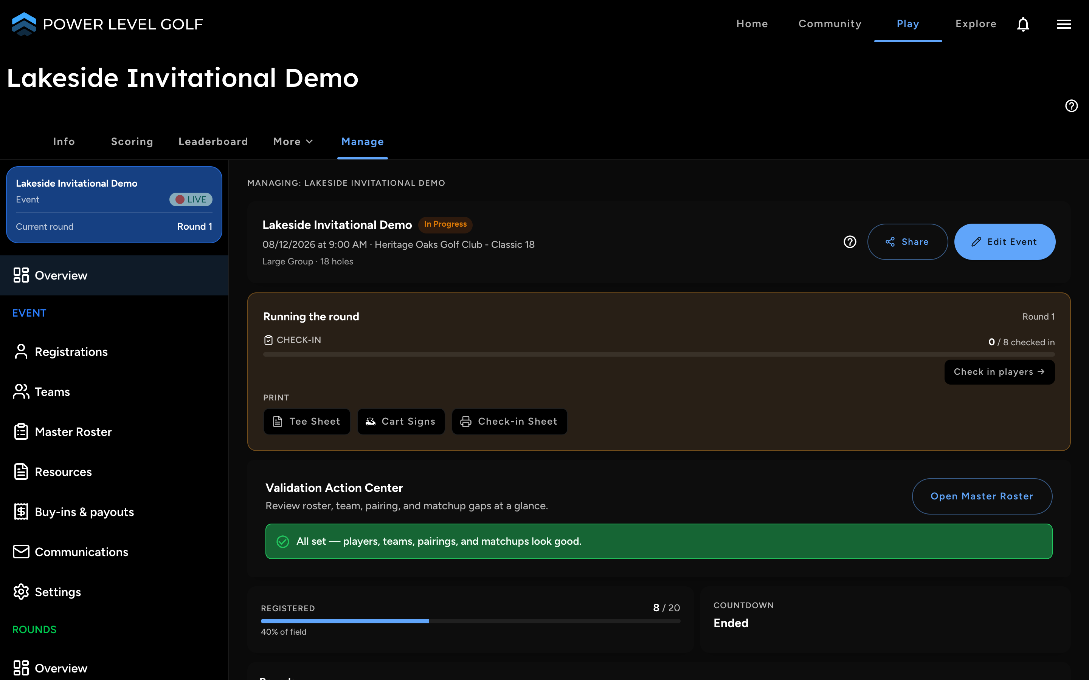Click Open Master Roster button

982,496
